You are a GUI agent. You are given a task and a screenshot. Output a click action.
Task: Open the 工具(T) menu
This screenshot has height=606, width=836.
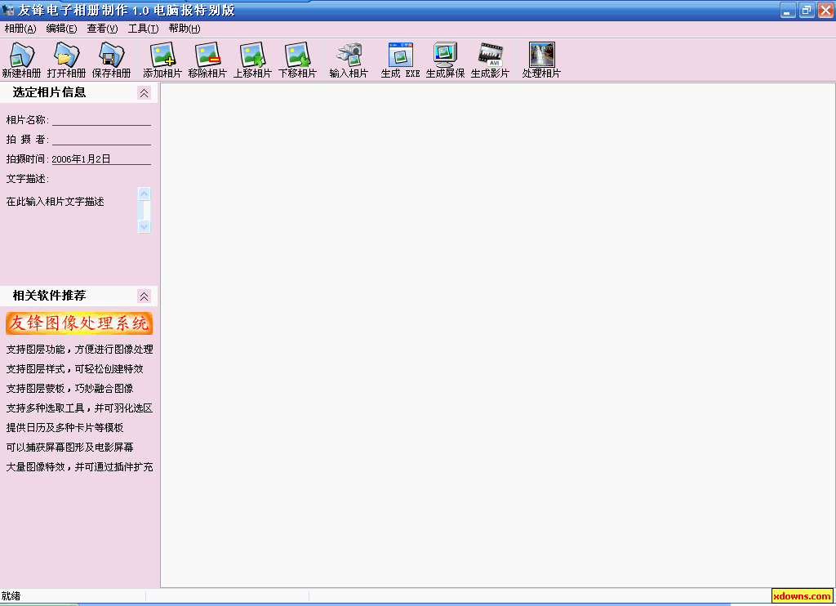pyautogui.click(x=143, y=29)
